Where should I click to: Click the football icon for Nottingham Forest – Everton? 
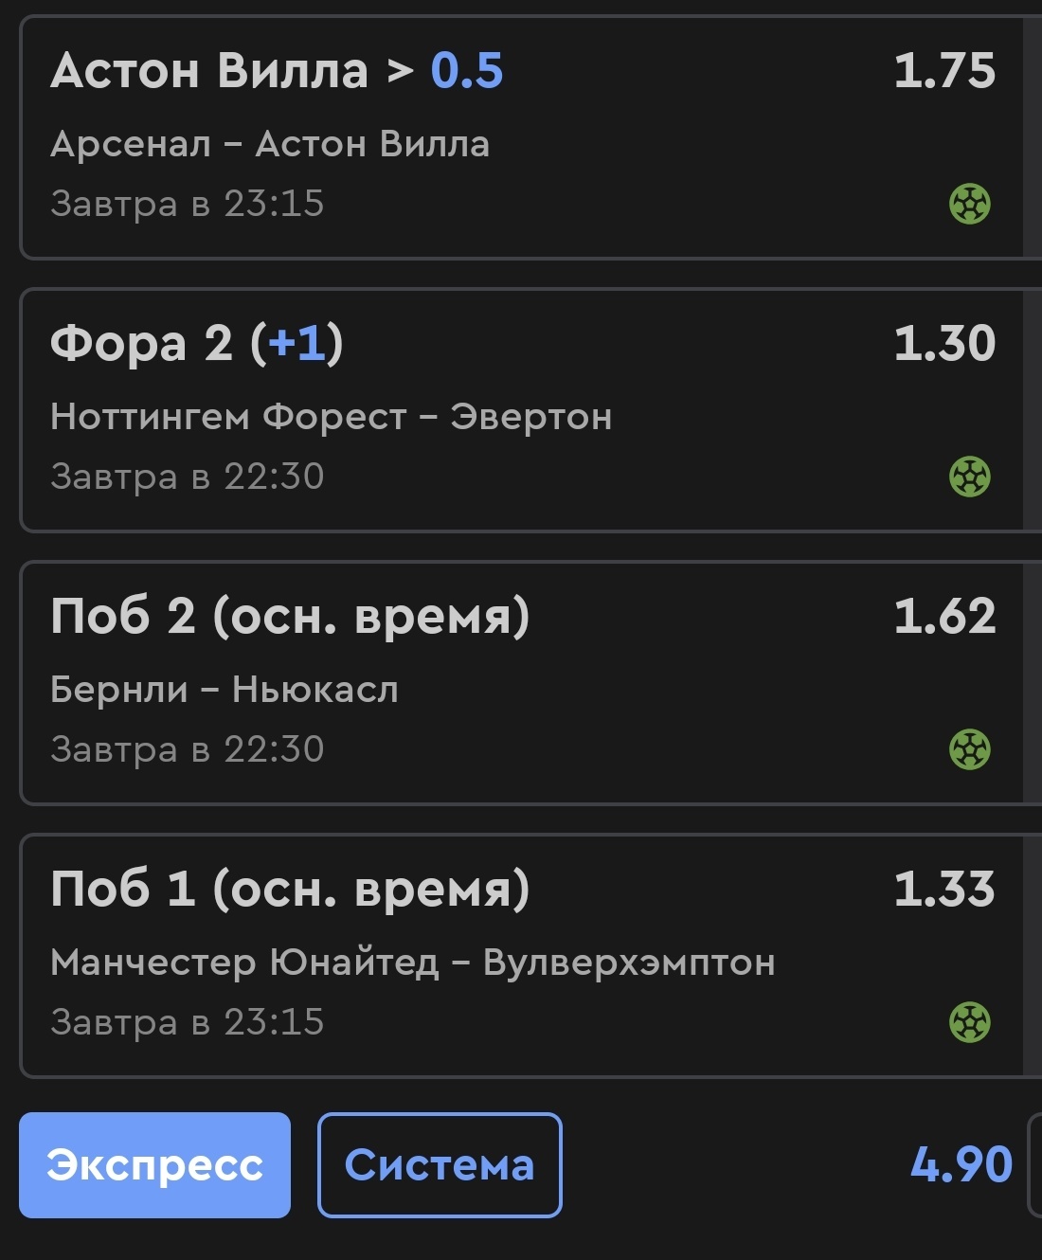969,477
